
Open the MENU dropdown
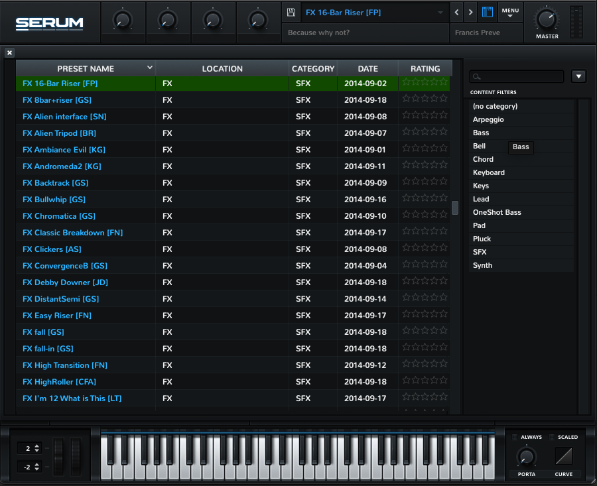pyautogui.click(x=510, y=13)
